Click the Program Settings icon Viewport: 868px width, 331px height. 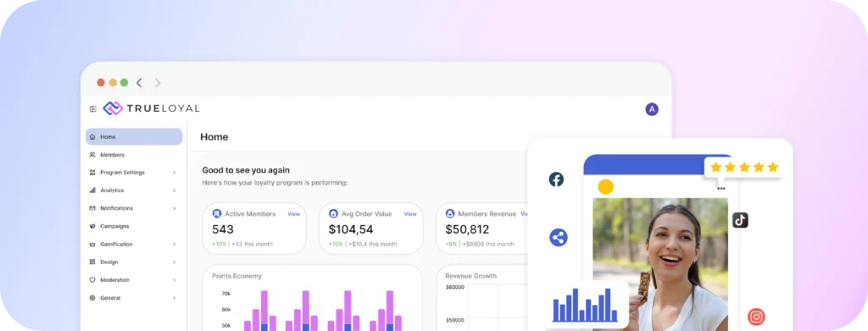92,173
